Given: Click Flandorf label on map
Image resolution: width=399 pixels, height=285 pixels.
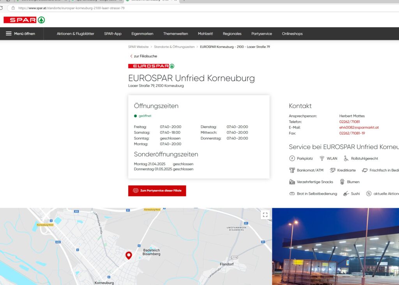Looking at the screenshot, I should tap(226, 264).
